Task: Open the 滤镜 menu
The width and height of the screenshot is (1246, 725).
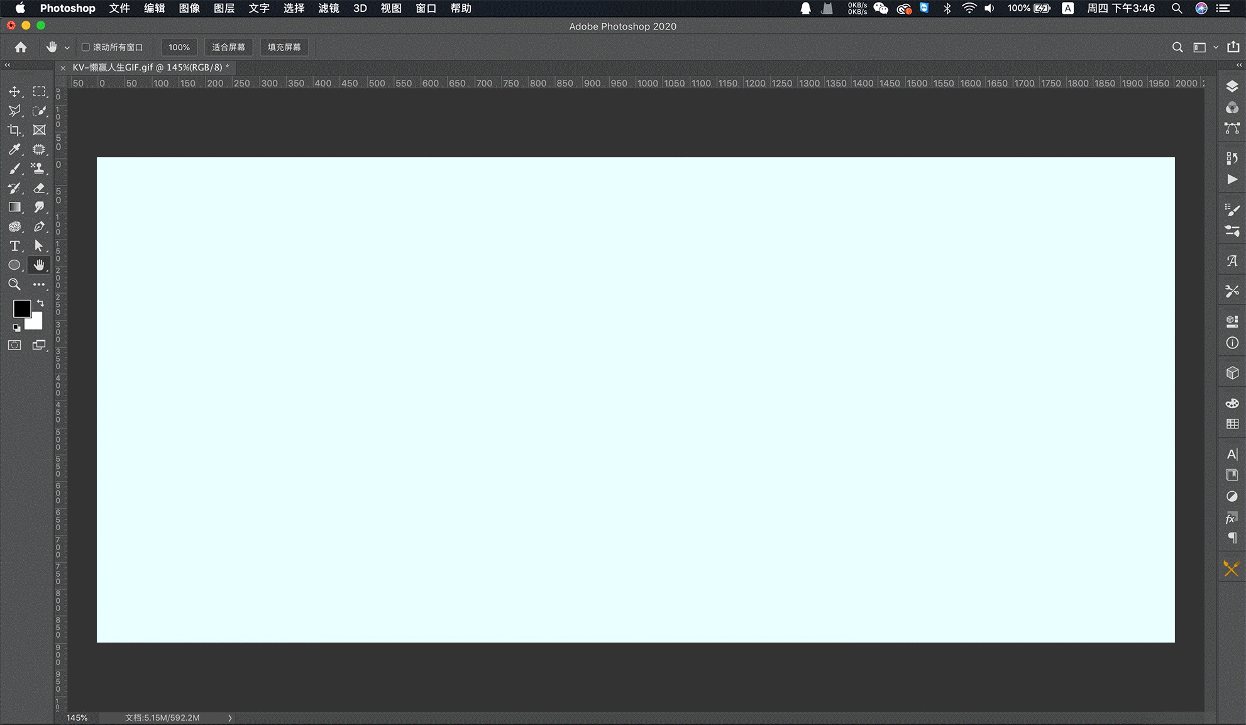Action: point(329,8)
